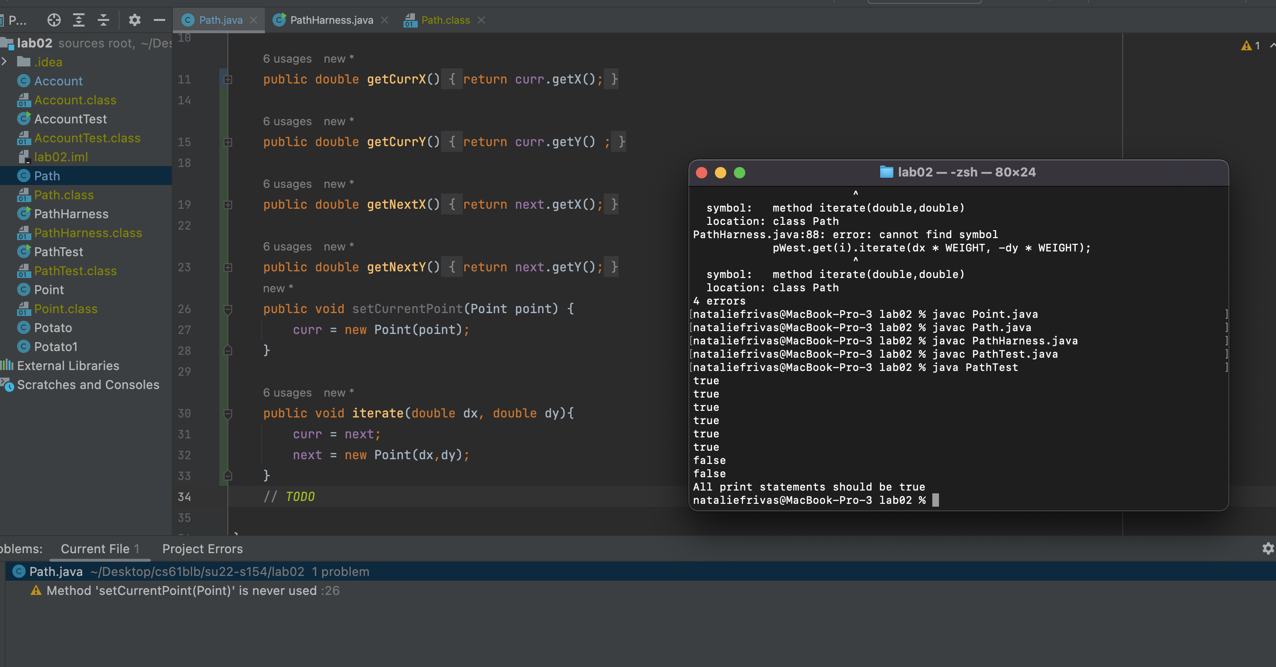Click the green zoom button on terminal window

[x=739, y=172]
